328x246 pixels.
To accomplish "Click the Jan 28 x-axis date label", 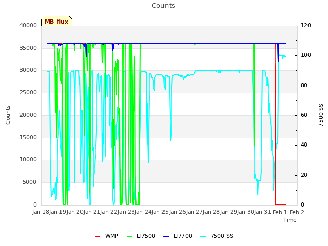I will coord(211,212).
